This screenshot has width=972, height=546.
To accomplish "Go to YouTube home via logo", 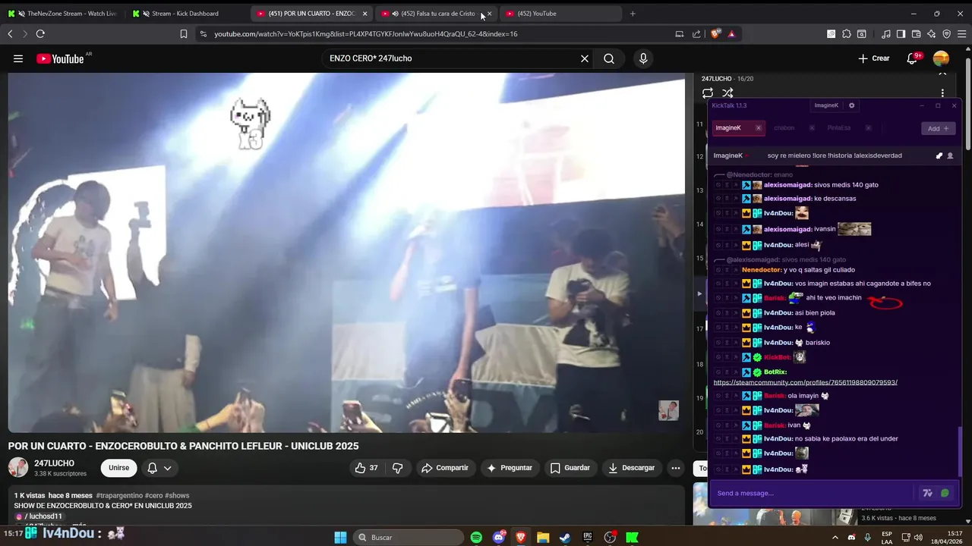I will point(60,58).
